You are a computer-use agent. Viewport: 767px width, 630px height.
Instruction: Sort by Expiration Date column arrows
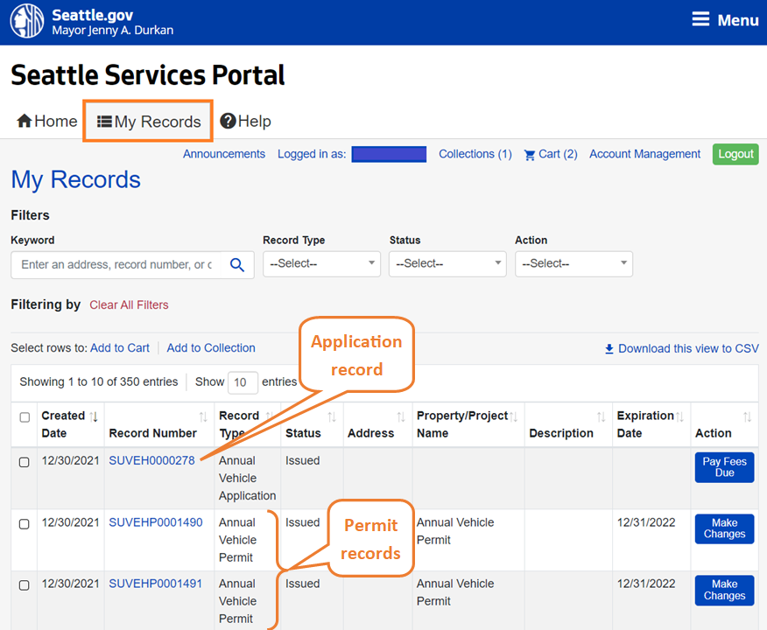tap(679, 416)
